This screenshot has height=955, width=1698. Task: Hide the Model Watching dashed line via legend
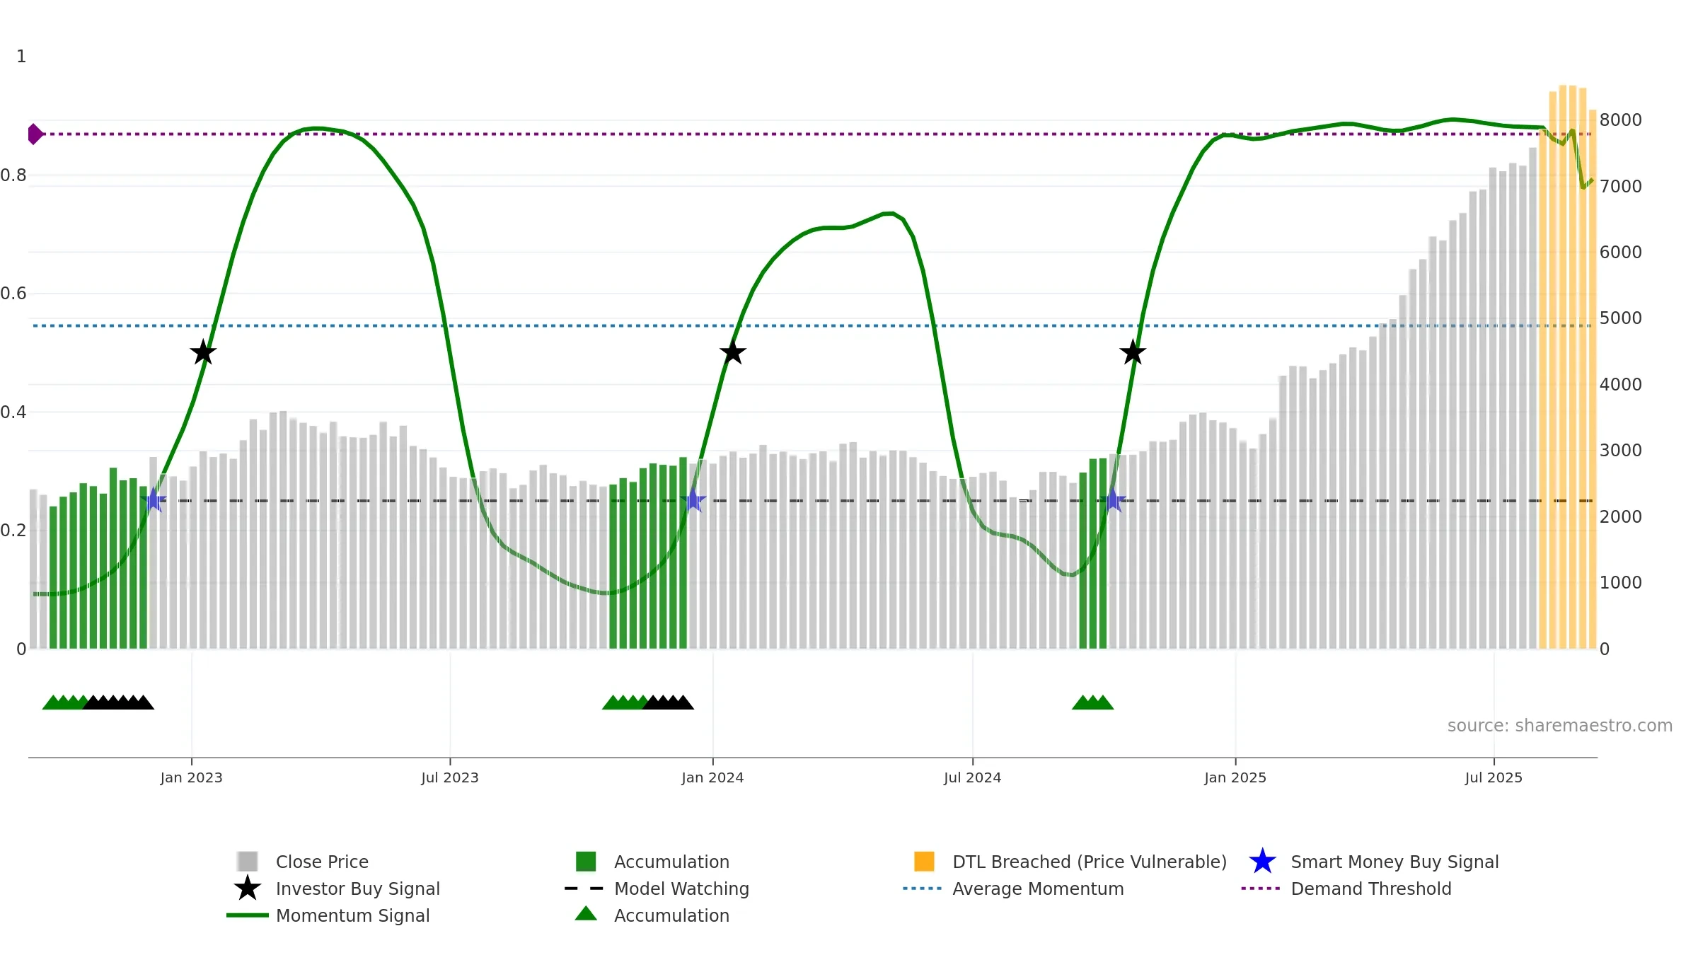tap(657, 889)
